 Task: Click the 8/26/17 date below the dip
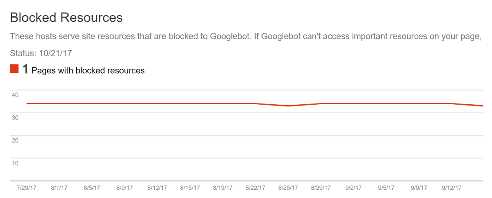288,188
